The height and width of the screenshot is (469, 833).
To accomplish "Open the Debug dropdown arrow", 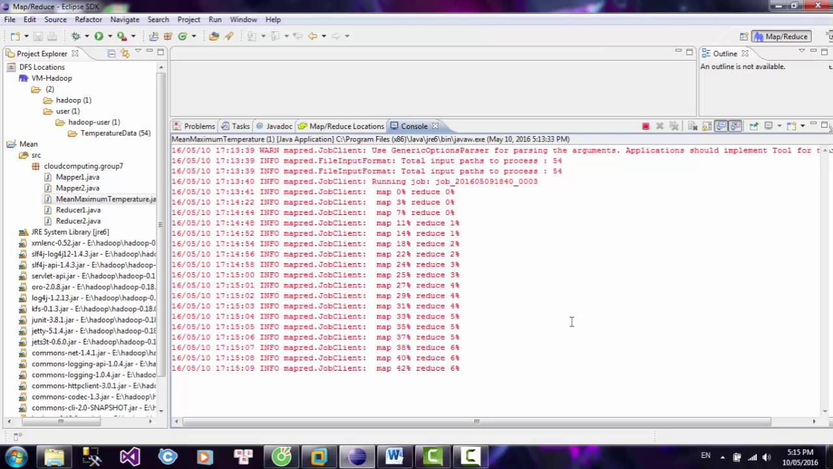I will pyautogui.click(x=87, y=36).
